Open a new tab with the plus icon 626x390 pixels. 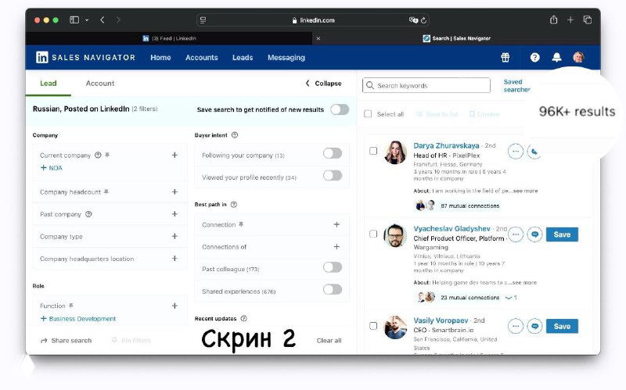tap(570, 20)
